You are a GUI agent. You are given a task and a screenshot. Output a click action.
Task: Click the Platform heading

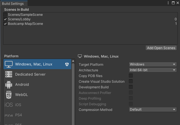click(x=11, y=56)
